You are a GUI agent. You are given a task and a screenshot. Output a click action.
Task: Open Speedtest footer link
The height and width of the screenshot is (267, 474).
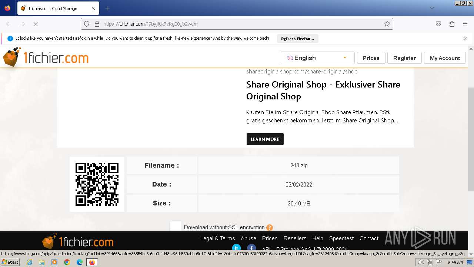341,238
